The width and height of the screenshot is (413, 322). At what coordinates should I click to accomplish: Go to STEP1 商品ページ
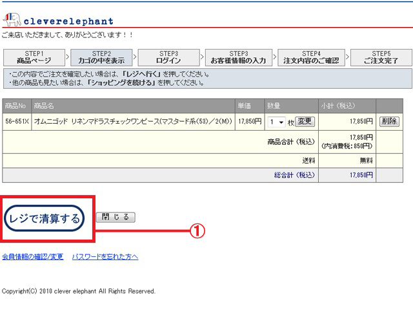click(x=34, y=57)
